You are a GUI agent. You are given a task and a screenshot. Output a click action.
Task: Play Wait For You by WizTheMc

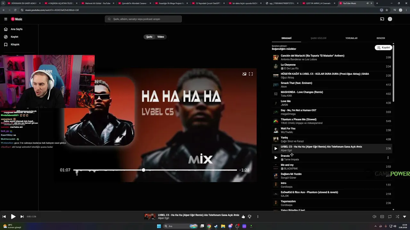[x=332, y=130]
